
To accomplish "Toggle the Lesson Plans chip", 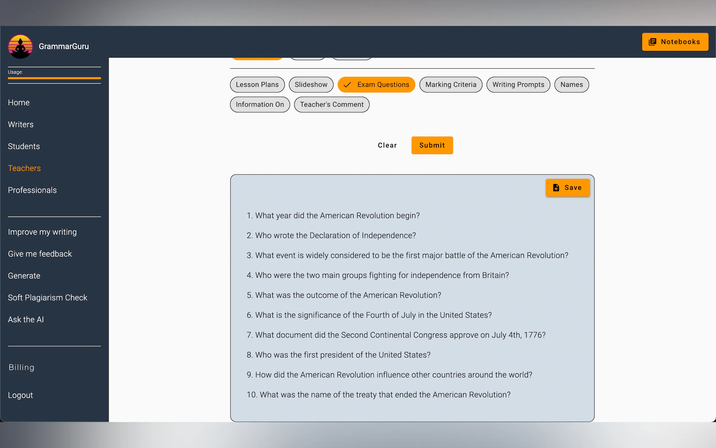I will 257,85.
